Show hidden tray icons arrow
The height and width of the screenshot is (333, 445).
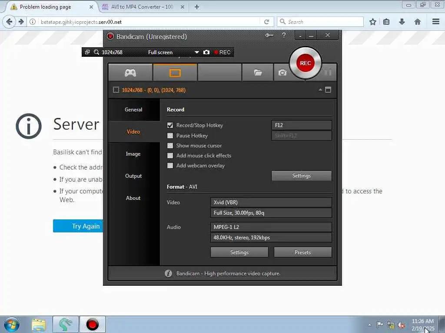coord(369,325)
